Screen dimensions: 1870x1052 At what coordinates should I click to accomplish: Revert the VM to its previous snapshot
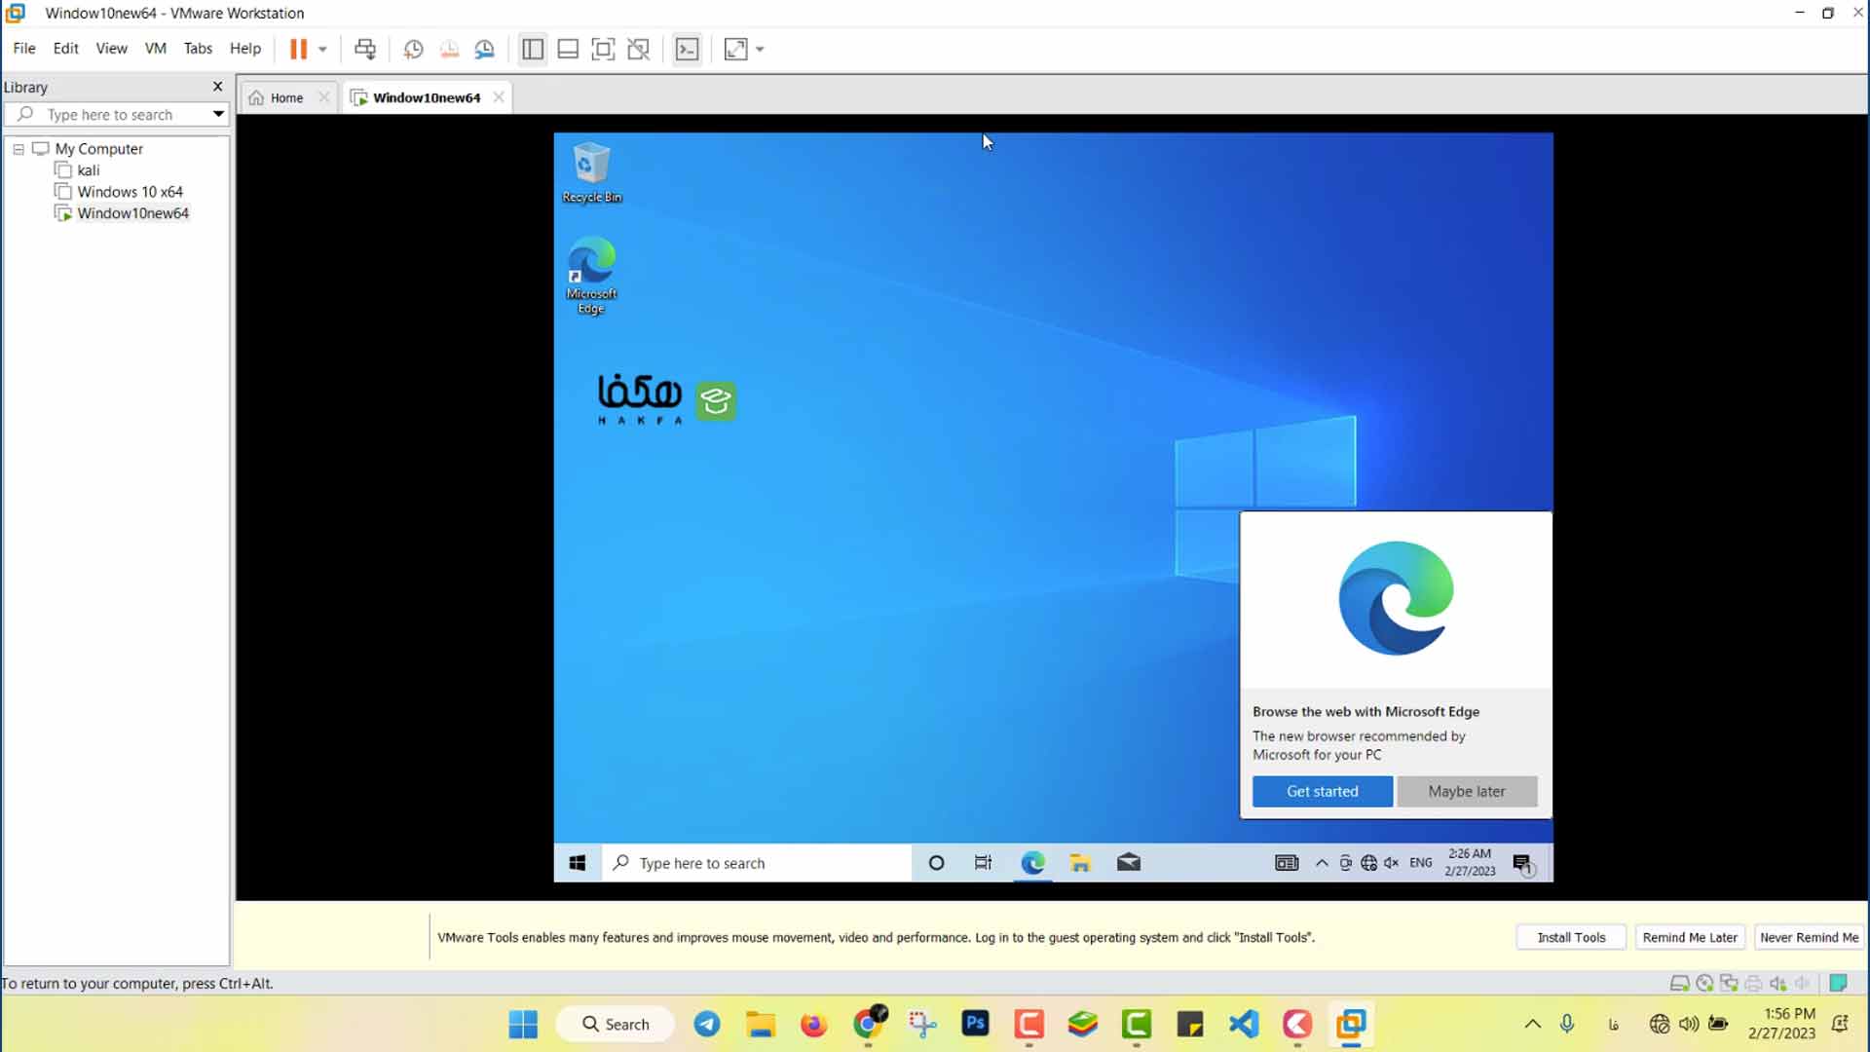pyautogui.click(x=449, y=49)
